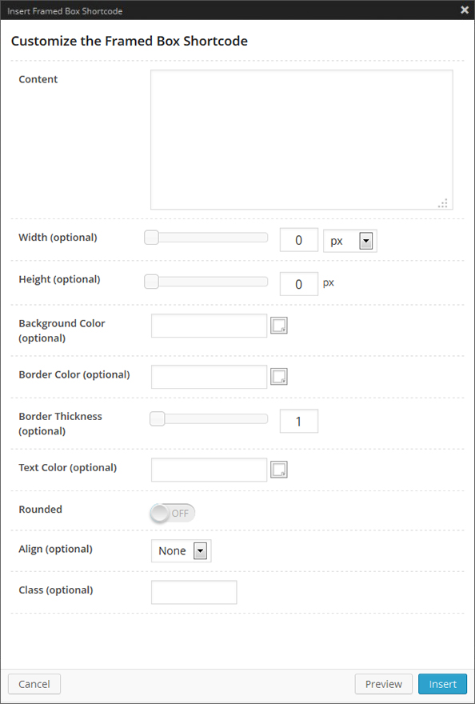Toggle the Rounded switch to ON
Image resolution: width=475 pixels, height=704 pixels.
click(171, 513)
